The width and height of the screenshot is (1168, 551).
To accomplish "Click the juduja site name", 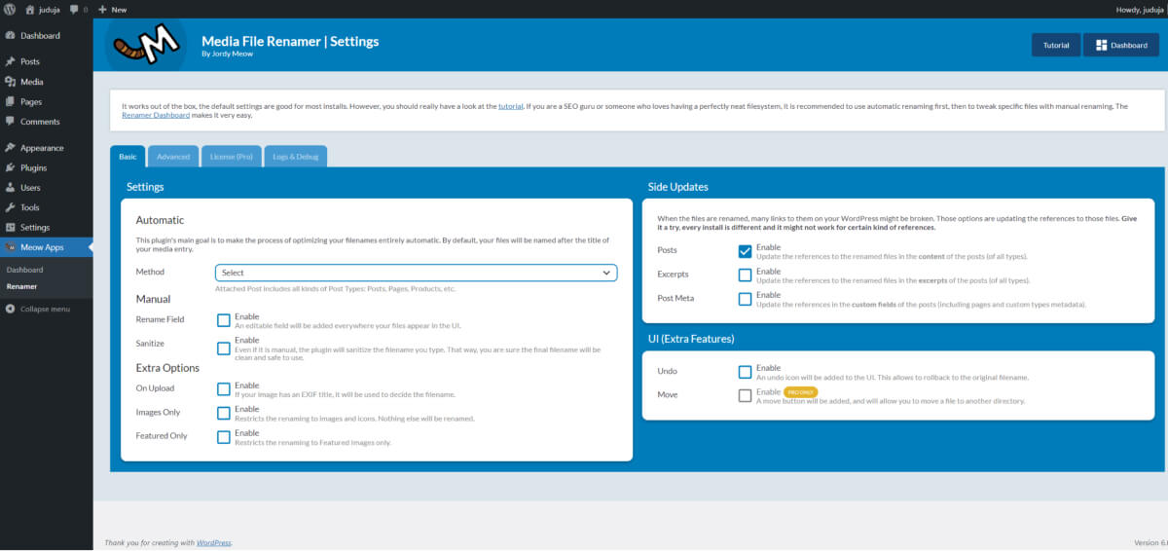I will click(x=50, y=9).
